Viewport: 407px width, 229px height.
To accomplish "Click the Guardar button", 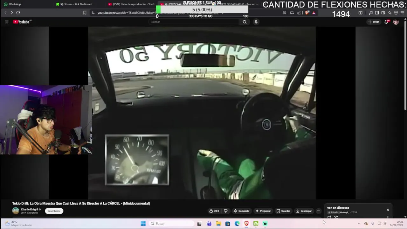I will 283,211.
